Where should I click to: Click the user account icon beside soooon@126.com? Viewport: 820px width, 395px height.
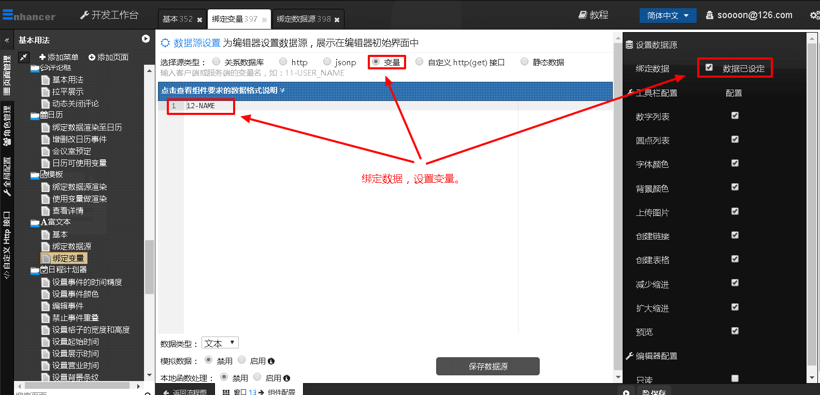pyautogui.click(x=710, y=16)
